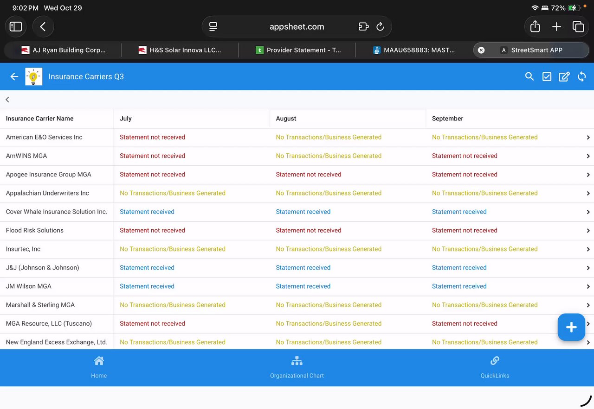
Task: Expand the J&J (Johnson & Johnson) row chevron
Action: [x=588, y=268]
